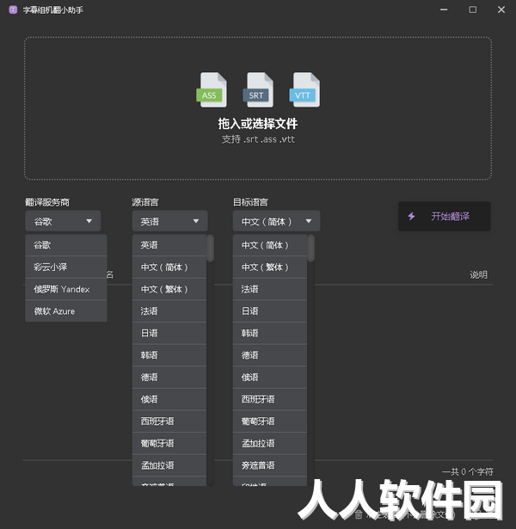The image size is (516, 529).
Task: Select 俄语 in source language list
Action: (169, 399)
